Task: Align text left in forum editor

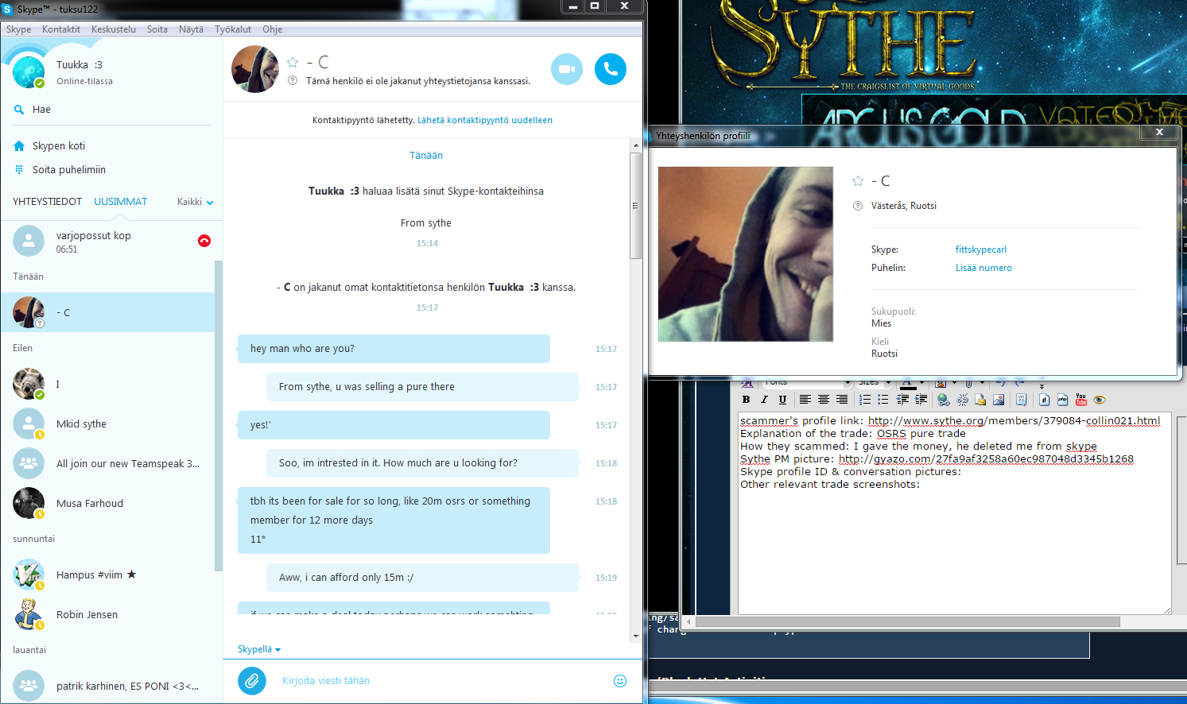Action: click(805, 400)
